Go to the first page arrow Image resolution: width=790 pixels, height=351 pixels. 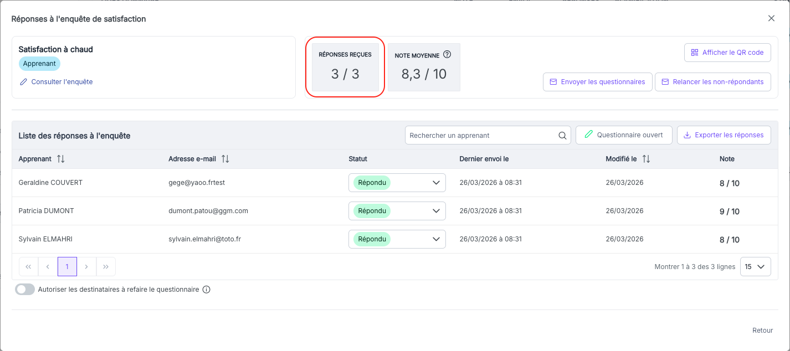click(28, 267)
